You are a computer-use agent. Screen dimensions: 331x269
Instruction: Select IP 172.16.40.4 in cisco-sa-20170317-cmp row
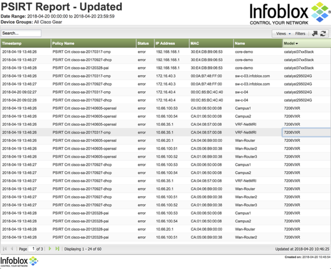tap(165, 92)
